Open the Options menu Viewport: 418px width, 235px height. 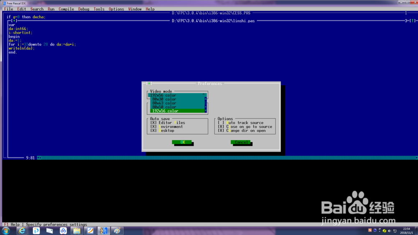[x=116, y=9]
